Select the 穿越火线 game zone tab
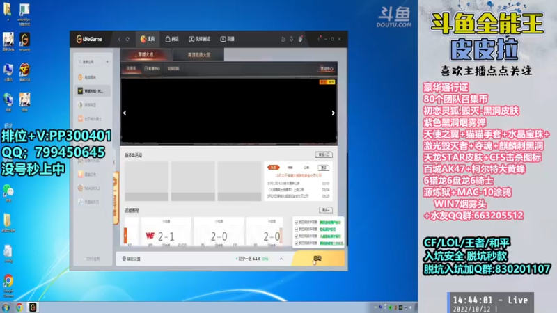Viewport: 557px width, 313px height. coord(146,55)
